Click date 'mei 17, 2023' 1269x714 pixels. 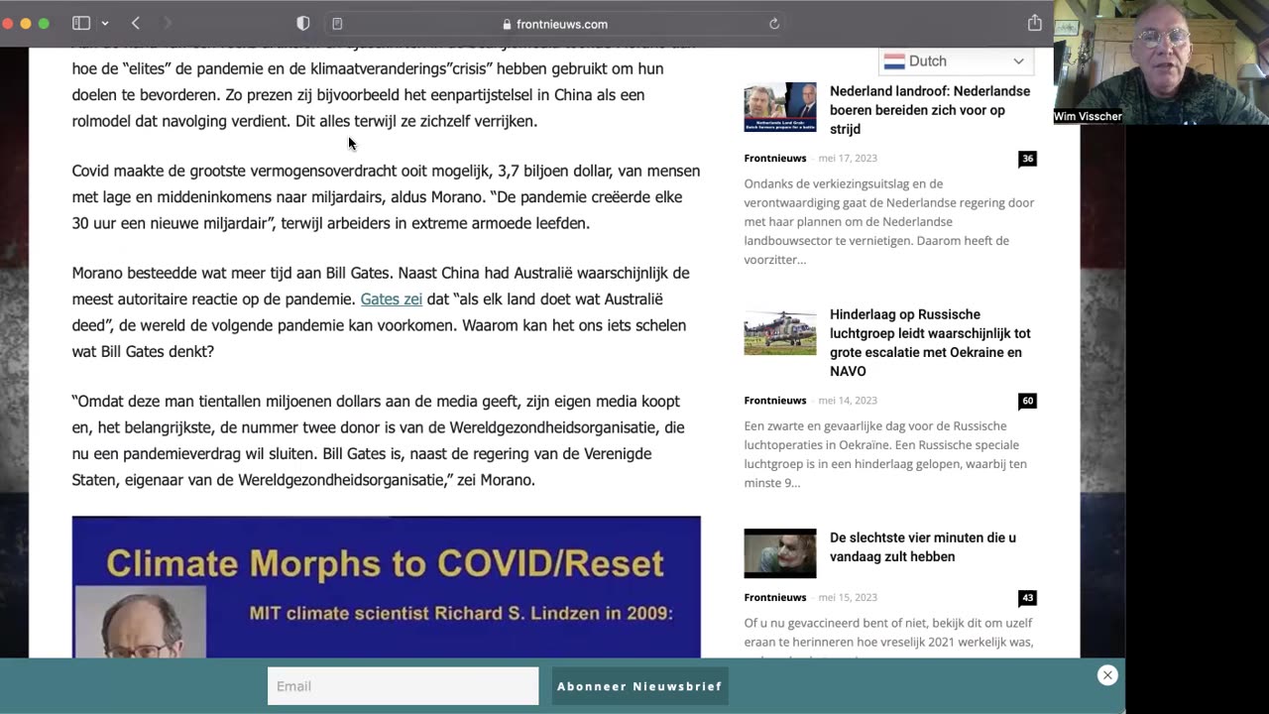tap(848, 159)
